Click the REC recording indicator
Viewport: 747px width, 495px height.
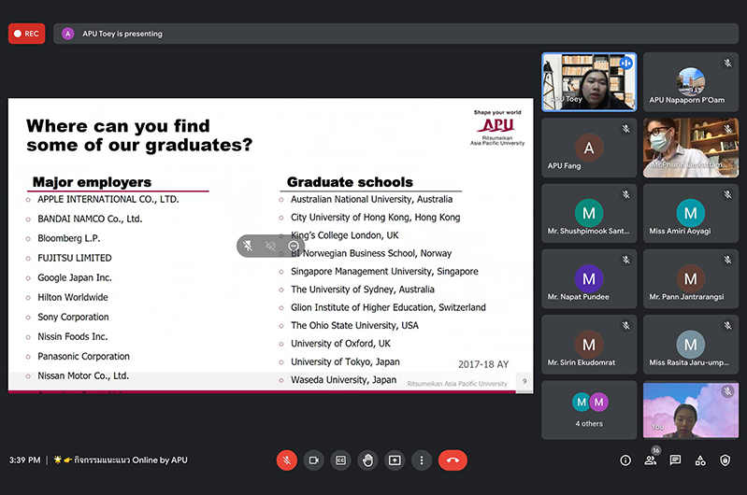click(27, 34)
